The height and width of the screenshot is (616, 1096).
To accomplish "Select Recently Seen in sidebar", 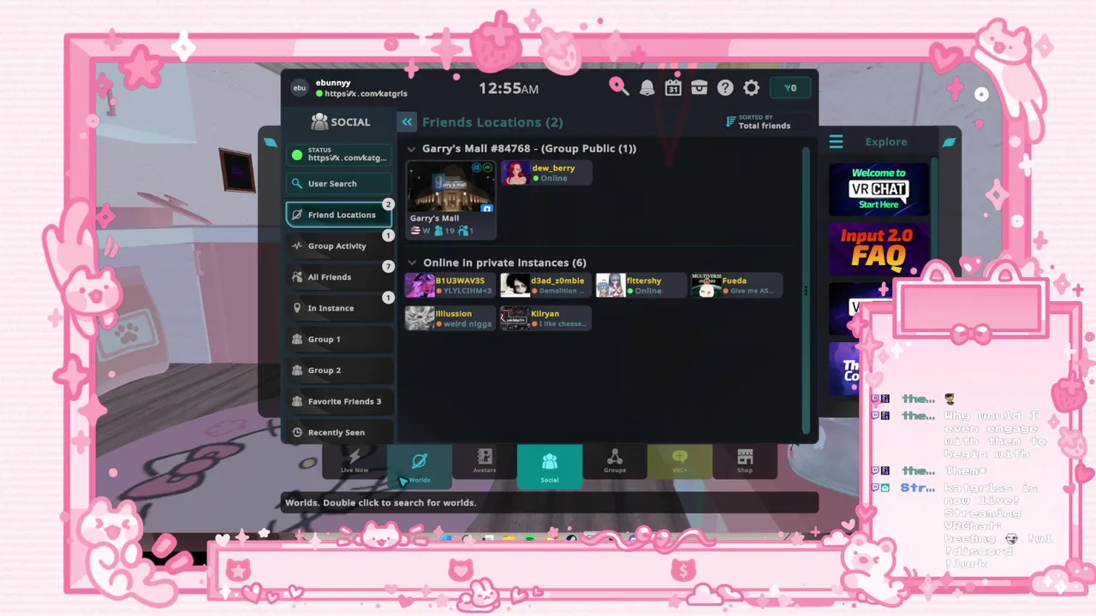I will (x=339, y=432).
